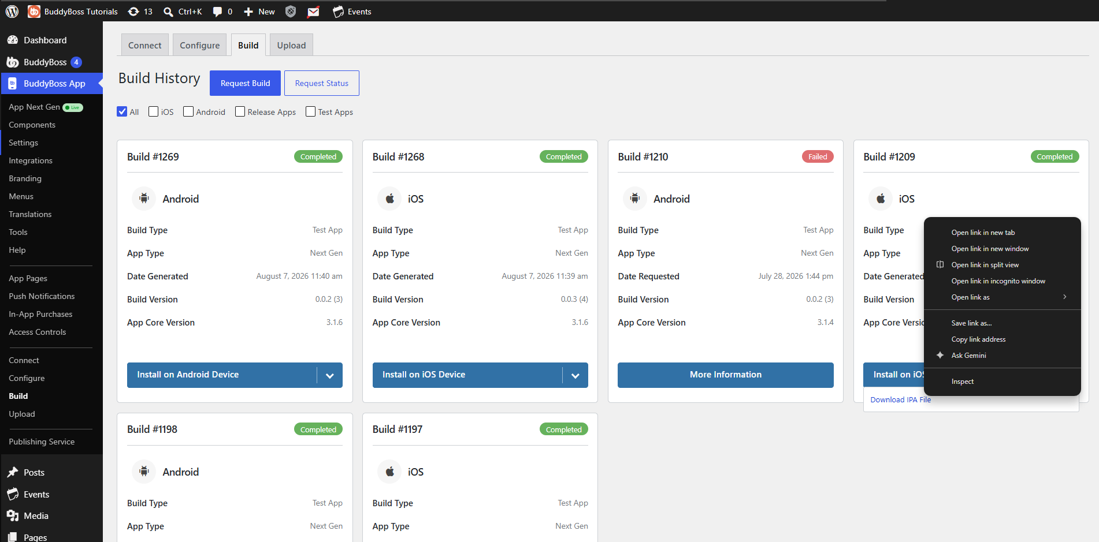Uncheck the All filter checkbox
The height and width of the screenshot is (542, 1099).
[x=122, y=111]
